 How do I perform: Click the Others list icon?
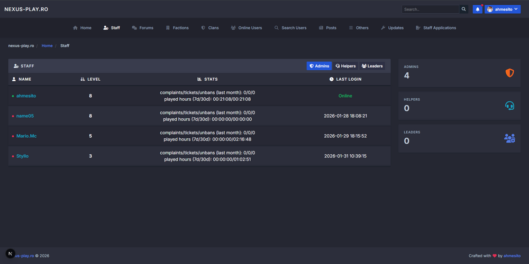tap(351, 28)
